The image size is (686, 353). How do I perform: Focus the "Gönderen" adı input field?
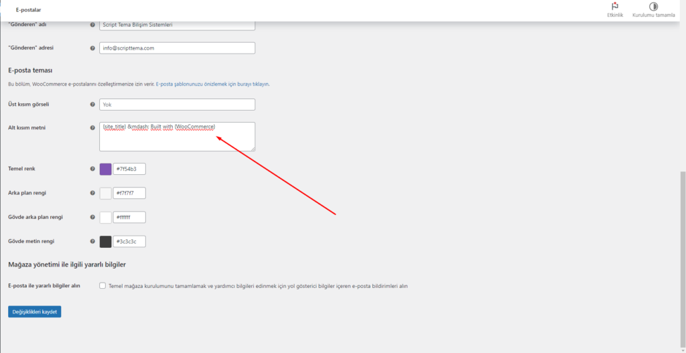[x=177, y=25]
